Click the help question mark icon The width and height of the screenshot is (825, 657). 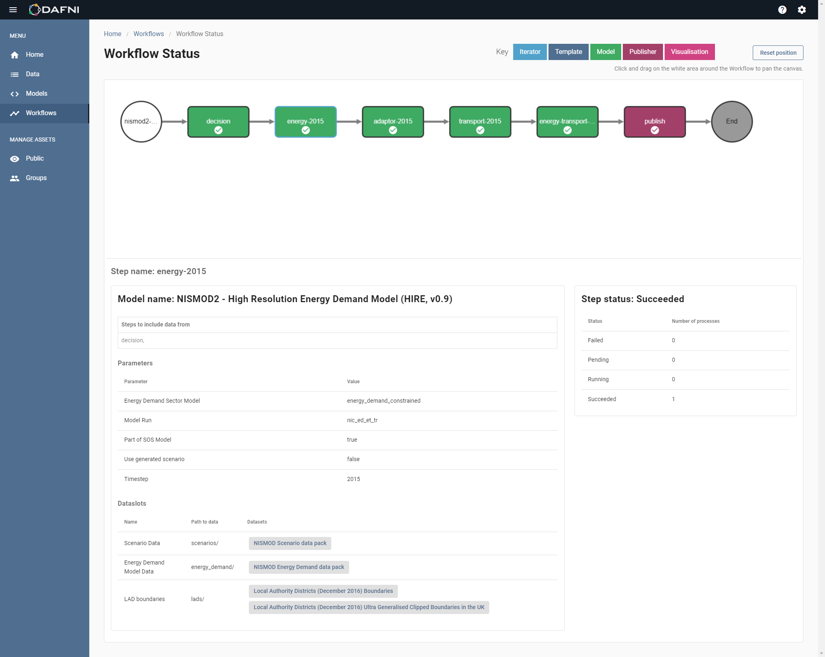click(783, 9)
